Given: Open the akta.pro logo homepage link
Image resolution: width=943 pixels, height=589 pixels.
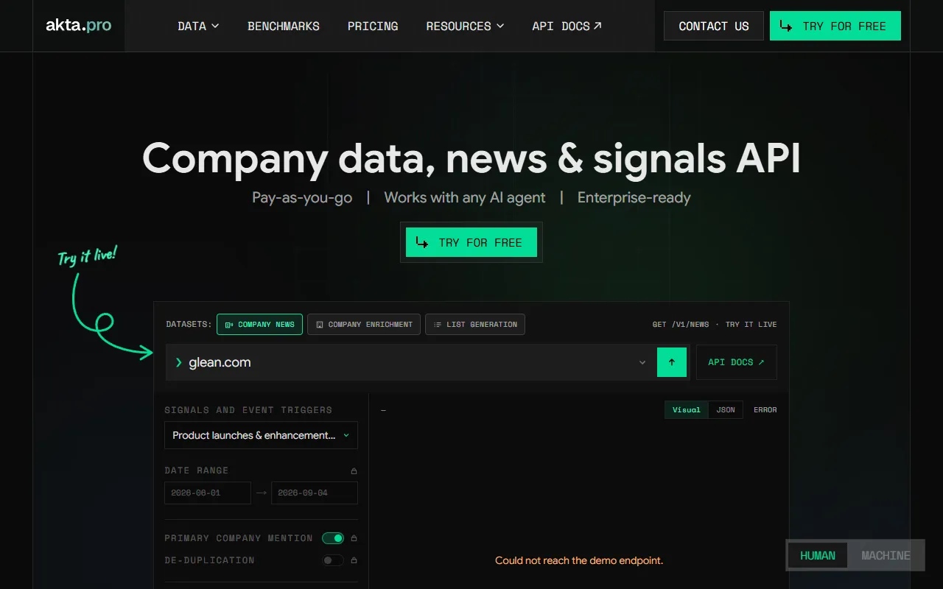Looking at the screenshot, I should pos(79,26).
